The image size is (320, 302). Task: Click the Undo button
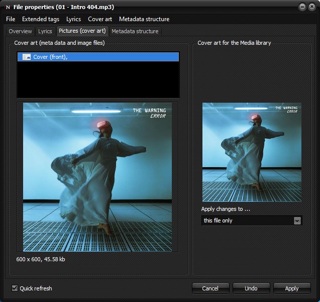(x=251, y=288)
